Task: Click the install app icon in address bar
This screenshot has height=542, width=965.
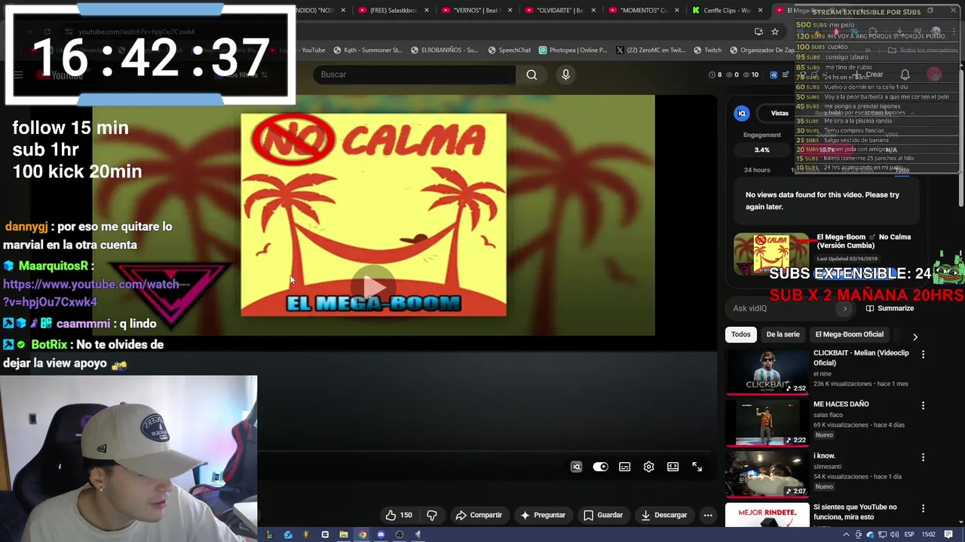Action: click(758, 32)
